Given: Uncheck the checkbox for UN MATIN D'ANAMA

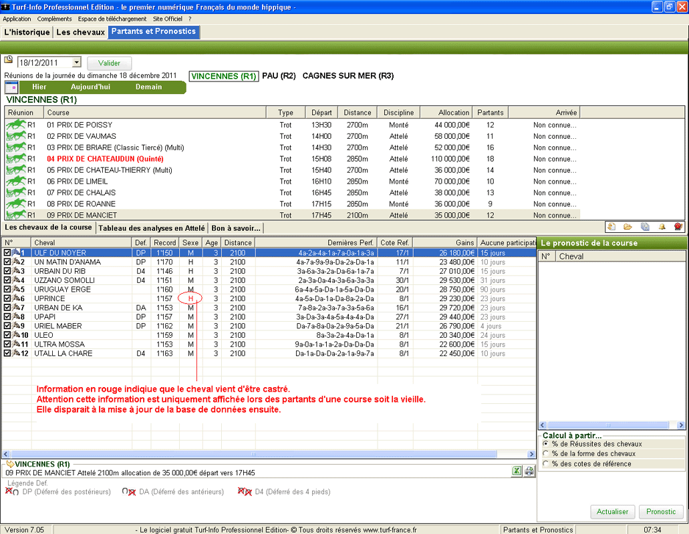Looking at the screenshot, I should click(7, 262).
